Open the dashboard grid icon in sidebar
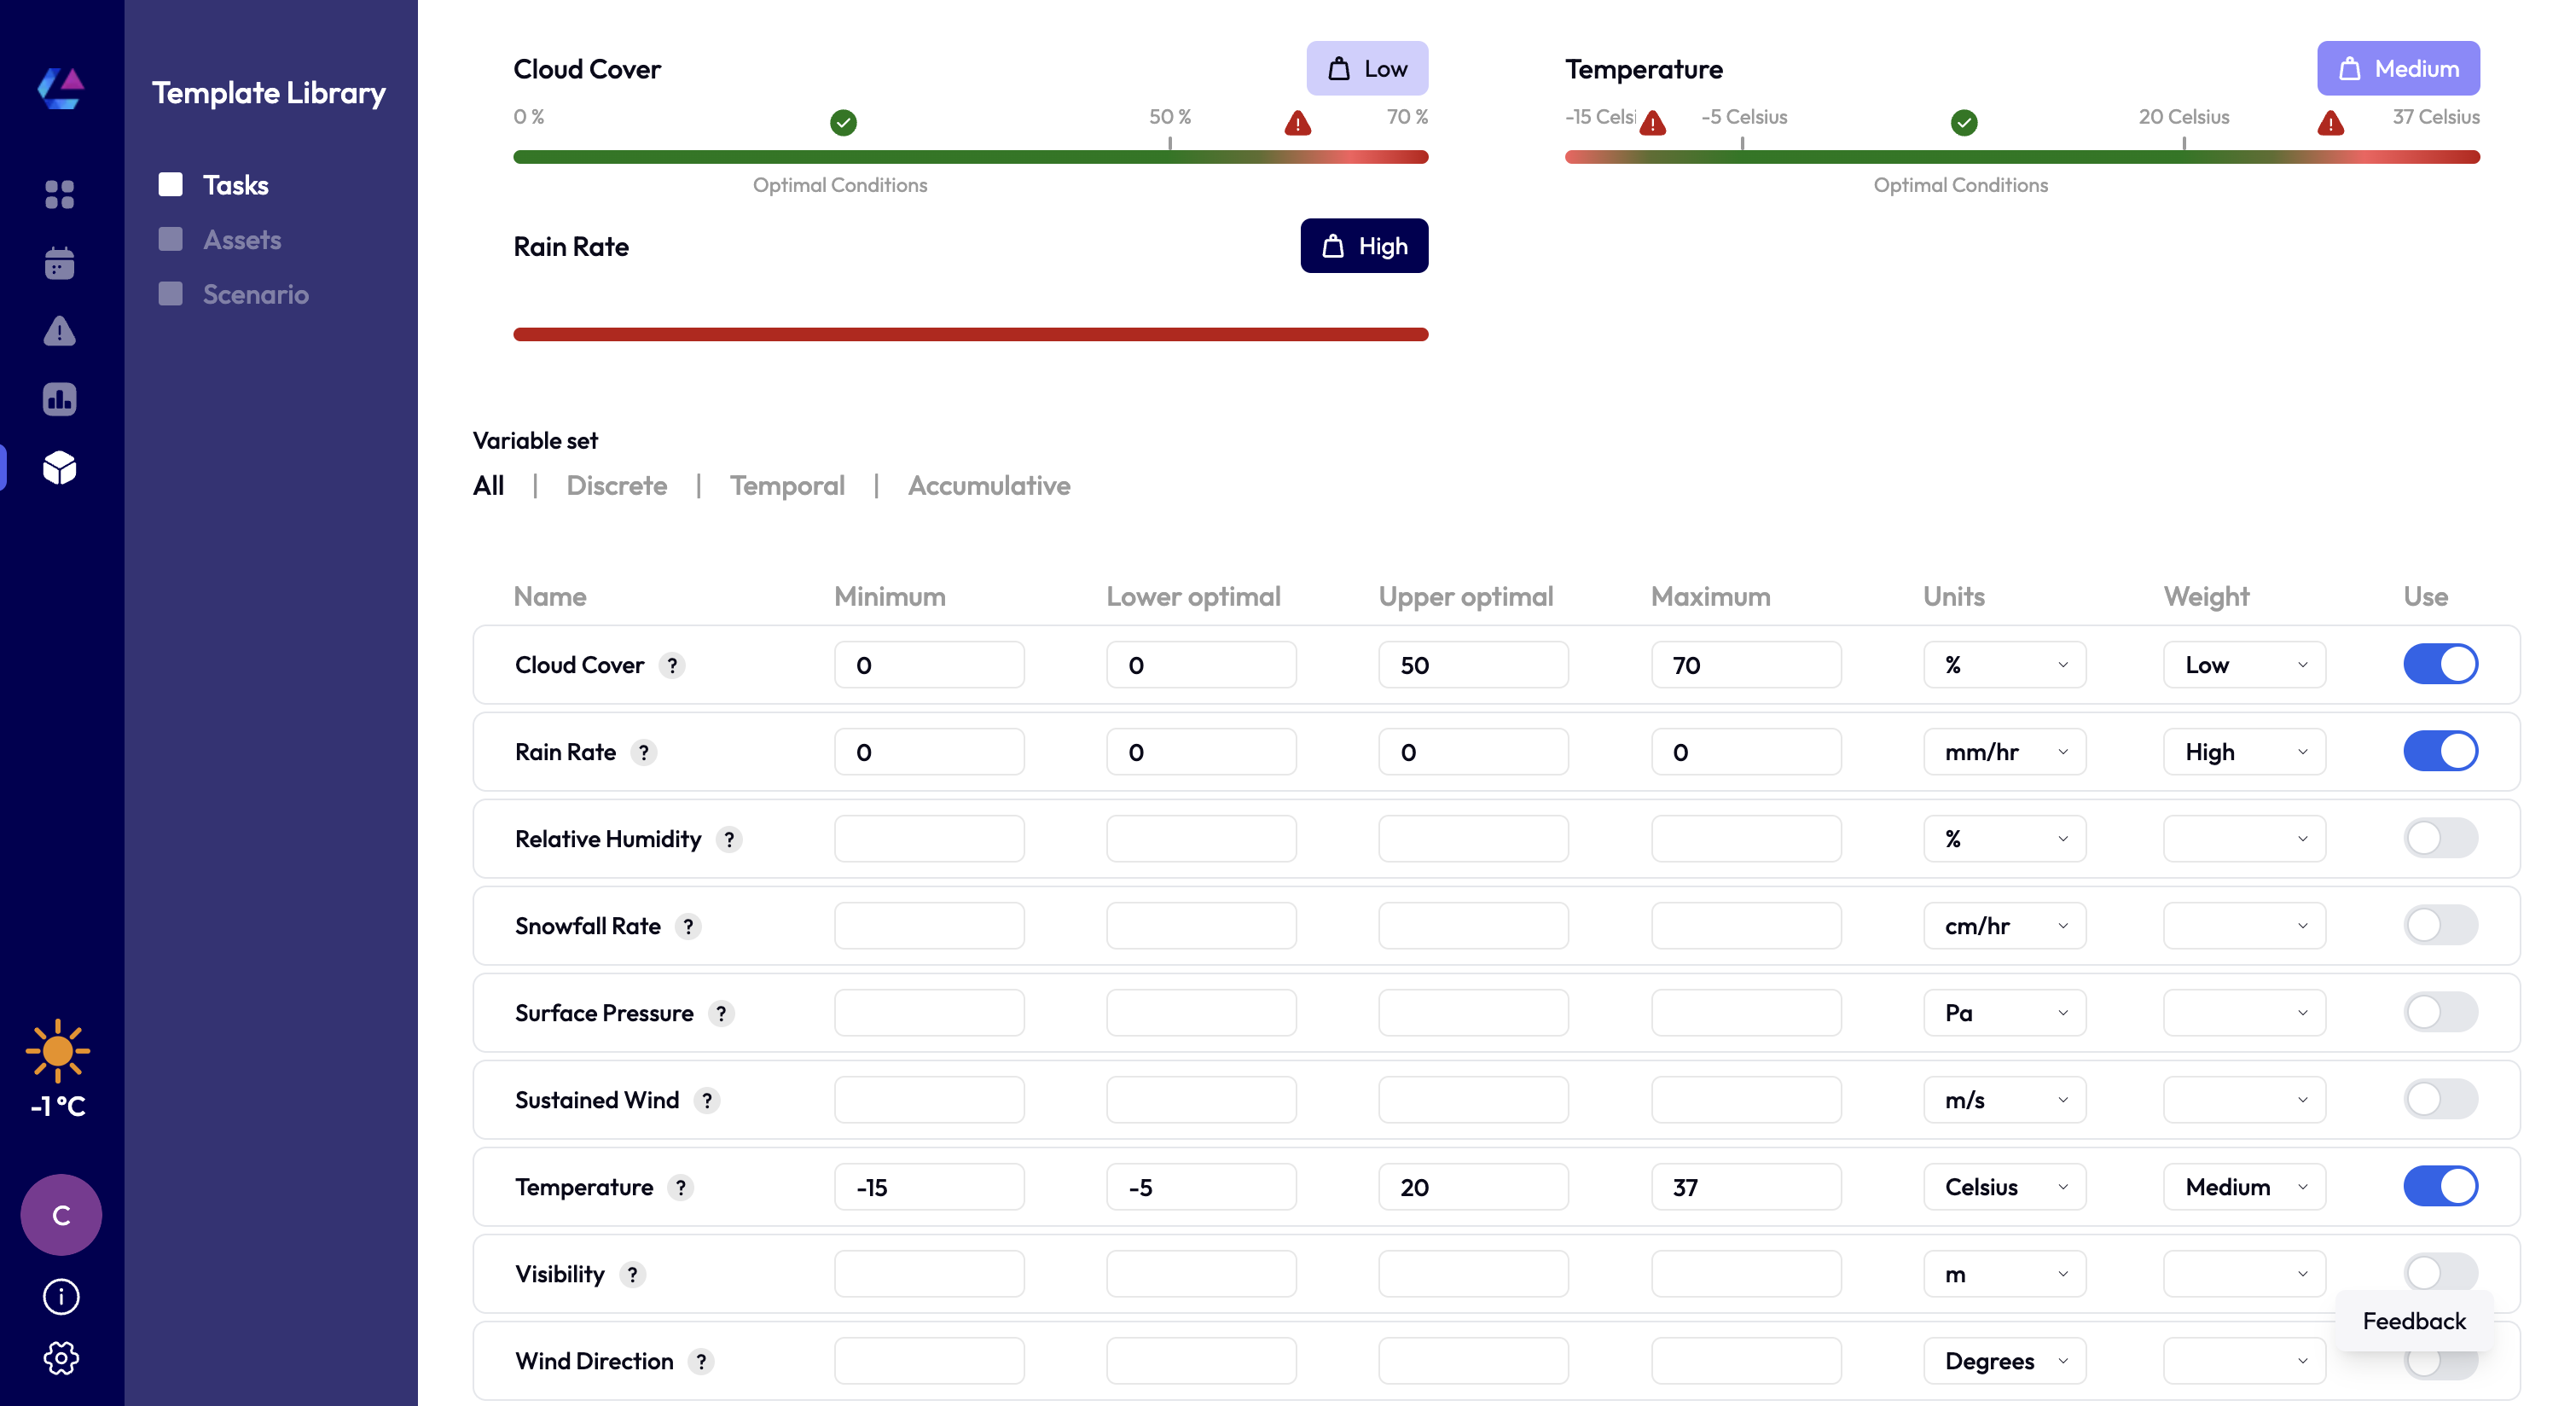 pyautogui.click(x=60, y=194)
